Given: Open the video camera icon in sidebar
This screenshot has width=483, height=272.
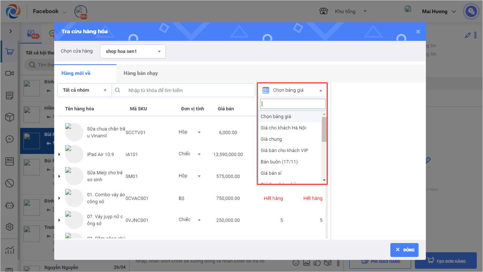Looking at the screenshot, I should [10, 73].
